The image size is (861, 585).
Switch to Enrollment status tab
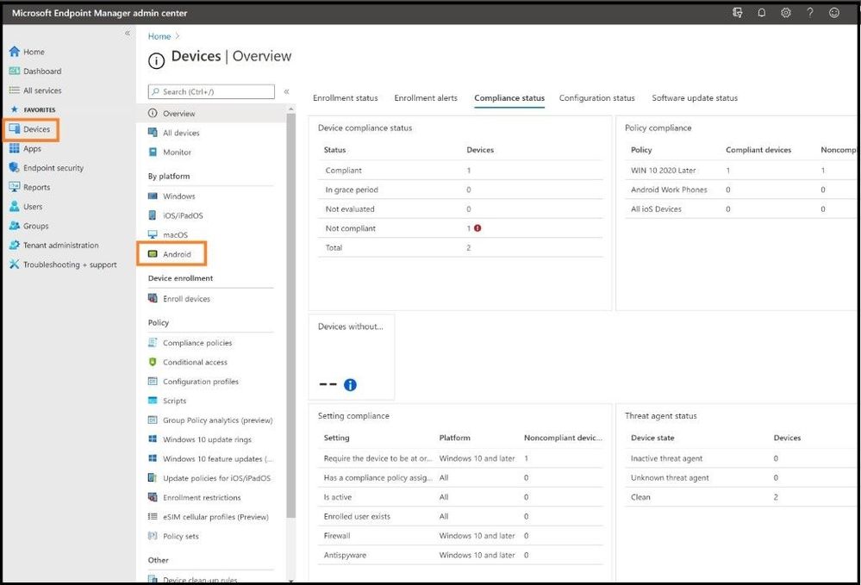346,97
